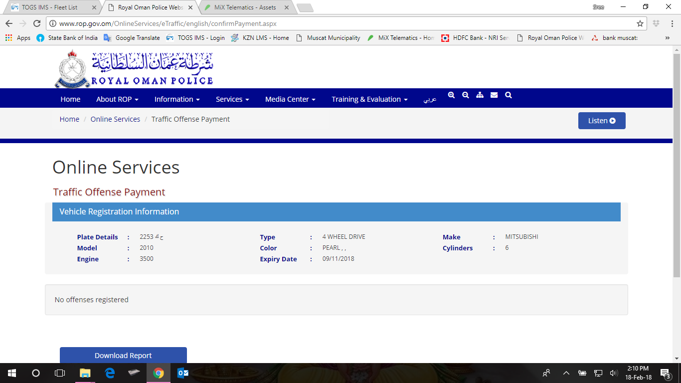
Task: Open the search icon in navbar
Action: click(x=509, y=95)
